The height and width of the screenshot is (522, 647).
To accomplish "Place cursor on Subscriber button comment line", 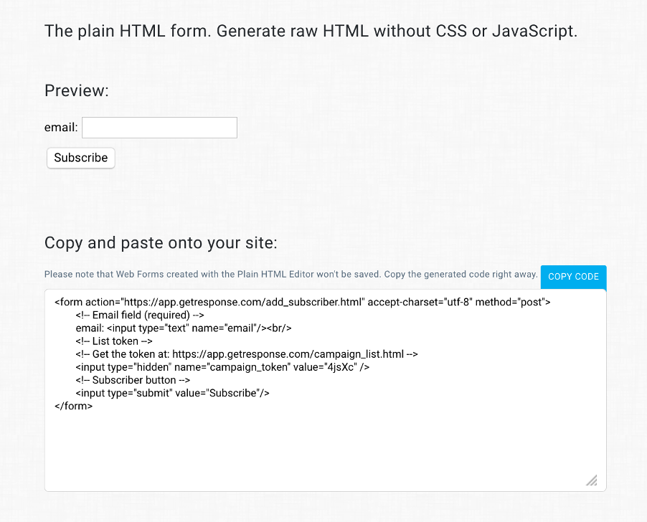I will coord(133,380).
